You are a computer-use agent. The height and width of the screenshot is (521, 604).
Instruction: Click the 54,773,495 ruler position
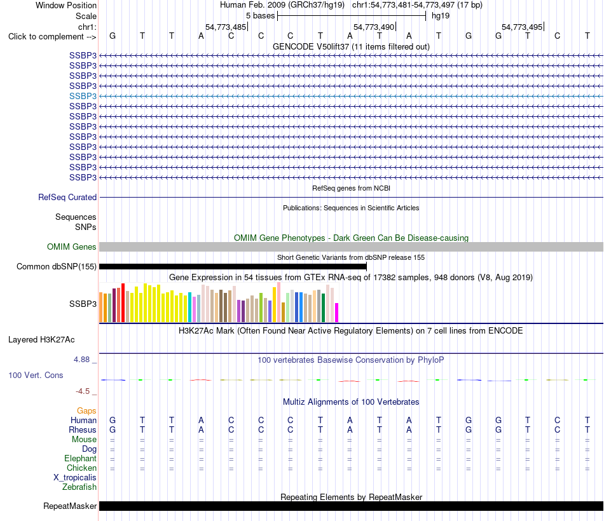[522, 27]
